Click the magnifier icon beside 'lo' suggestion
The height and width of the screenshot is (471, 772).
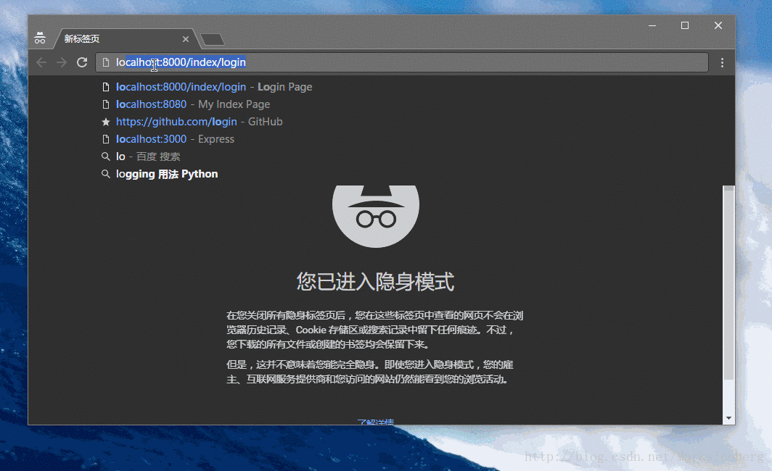pyautogui.click(x=105, y=157)
